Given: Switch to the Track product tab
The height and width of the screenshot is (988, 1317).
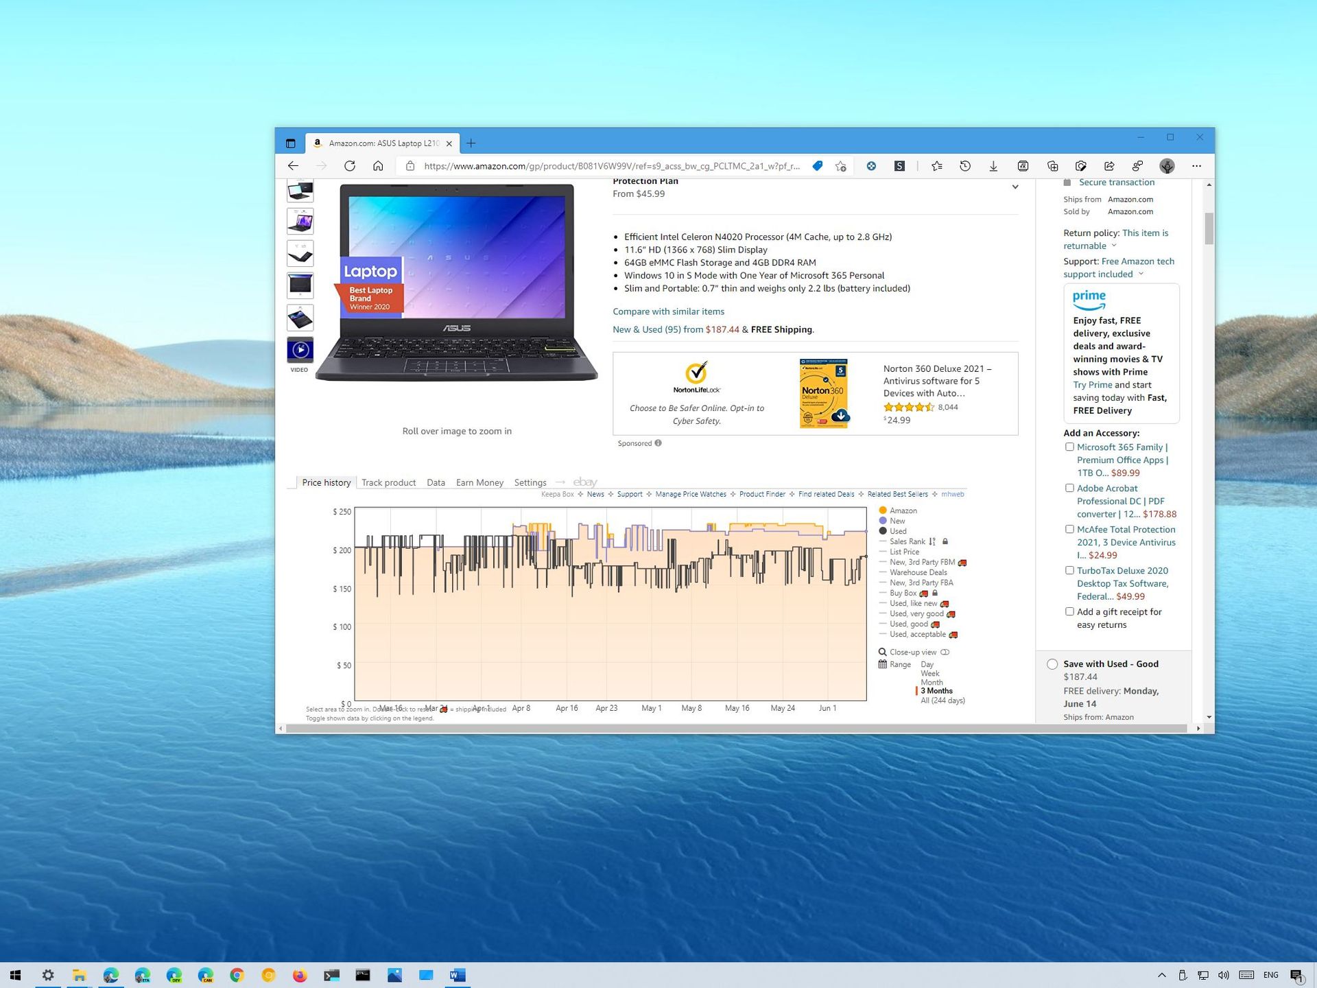Looking at the screenshot, I should [x=388, y=482].
